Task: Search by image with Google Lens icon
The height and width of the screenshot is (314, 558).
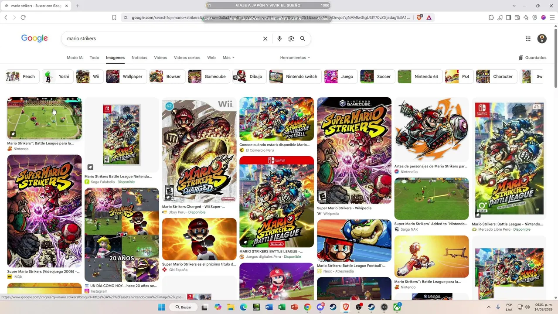Action: point(291,39)
